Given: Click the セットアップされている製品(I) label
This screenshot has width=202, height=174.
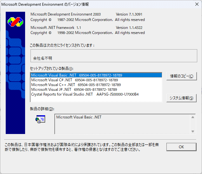Looking at the screenshot, I should click(51, 69).
